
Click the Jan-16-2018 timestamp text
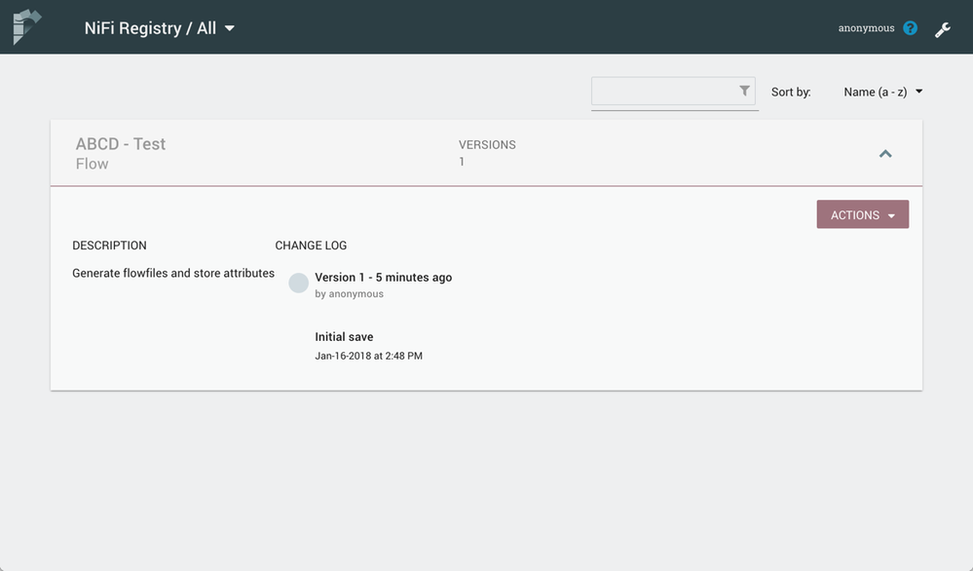tap(368, 356)
